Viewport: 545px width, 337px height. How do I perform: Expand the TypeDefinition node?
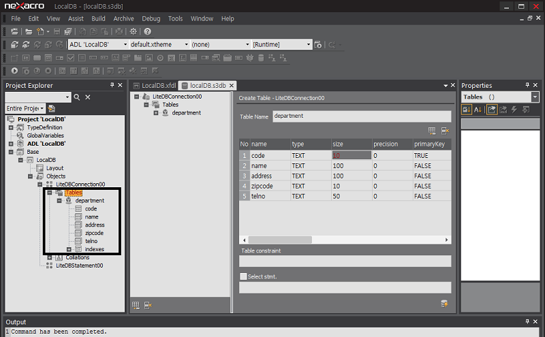pos(11,127)
